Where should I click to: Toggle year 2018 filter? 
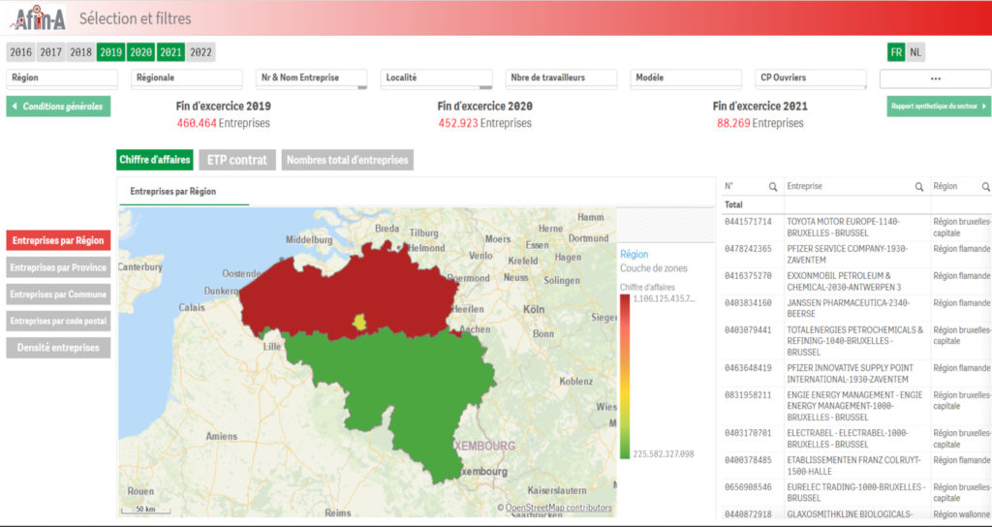(x=81, y=52)
